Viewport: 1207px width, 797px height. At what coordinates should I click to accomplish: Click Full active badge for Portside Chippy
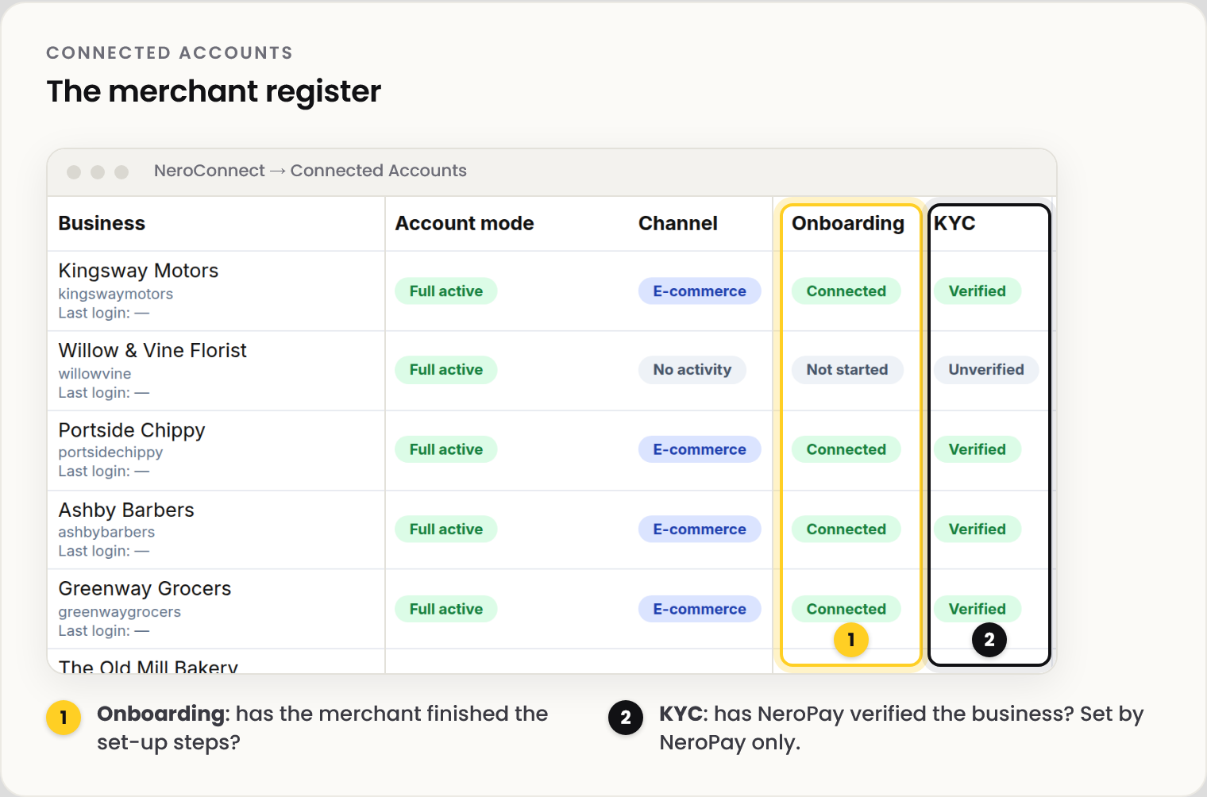tap(446, 449)
